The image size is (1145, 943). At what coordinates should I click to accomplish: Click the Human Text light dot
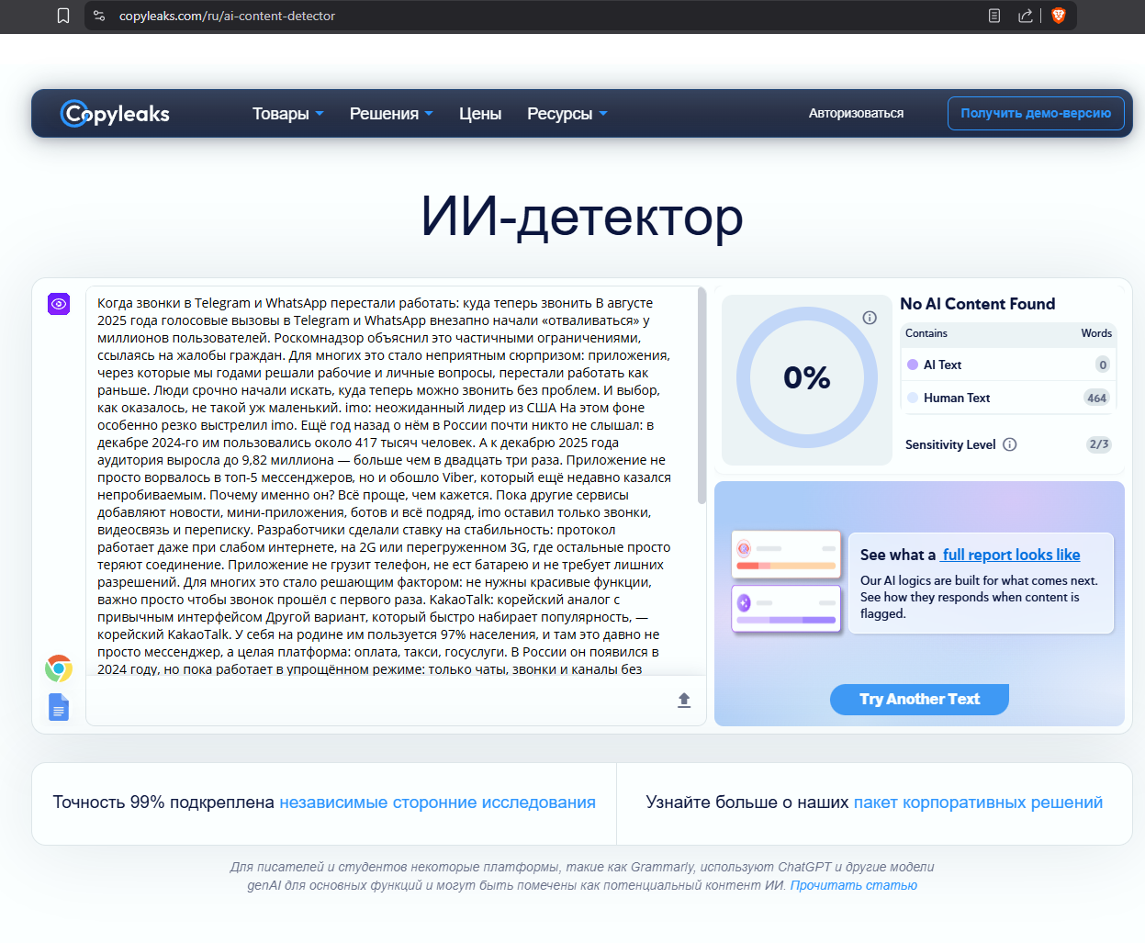[913, 398]
